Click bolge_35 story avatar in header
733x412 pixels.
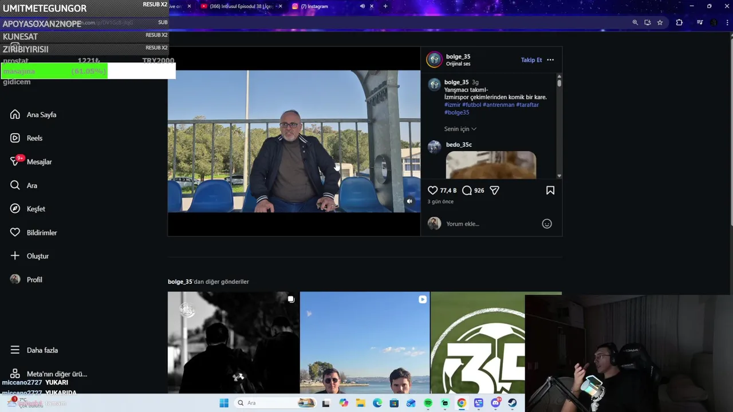(435, 60)
